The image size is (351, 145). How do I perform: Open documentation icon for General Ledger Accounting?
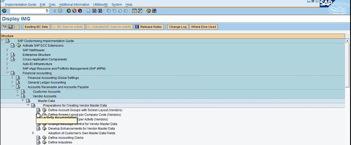(x=18, y=82)
